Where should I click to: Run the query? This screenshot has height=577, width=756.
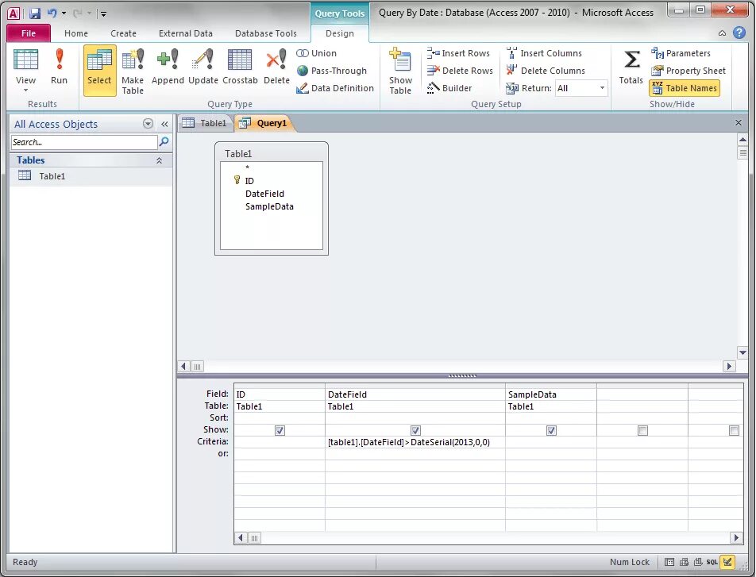[x=59, y=70]
